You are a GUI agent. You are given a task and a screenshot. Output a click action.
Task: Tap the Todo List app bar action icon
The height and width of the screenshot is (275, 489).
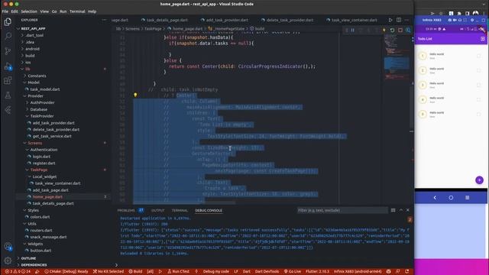click(x=482, y=39)
